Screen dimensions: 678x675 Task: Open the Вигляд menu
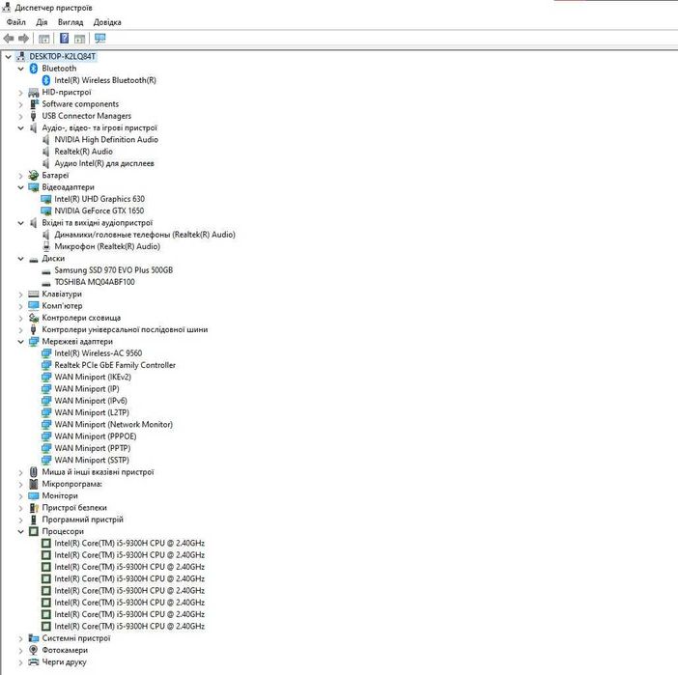pos(71,22)
